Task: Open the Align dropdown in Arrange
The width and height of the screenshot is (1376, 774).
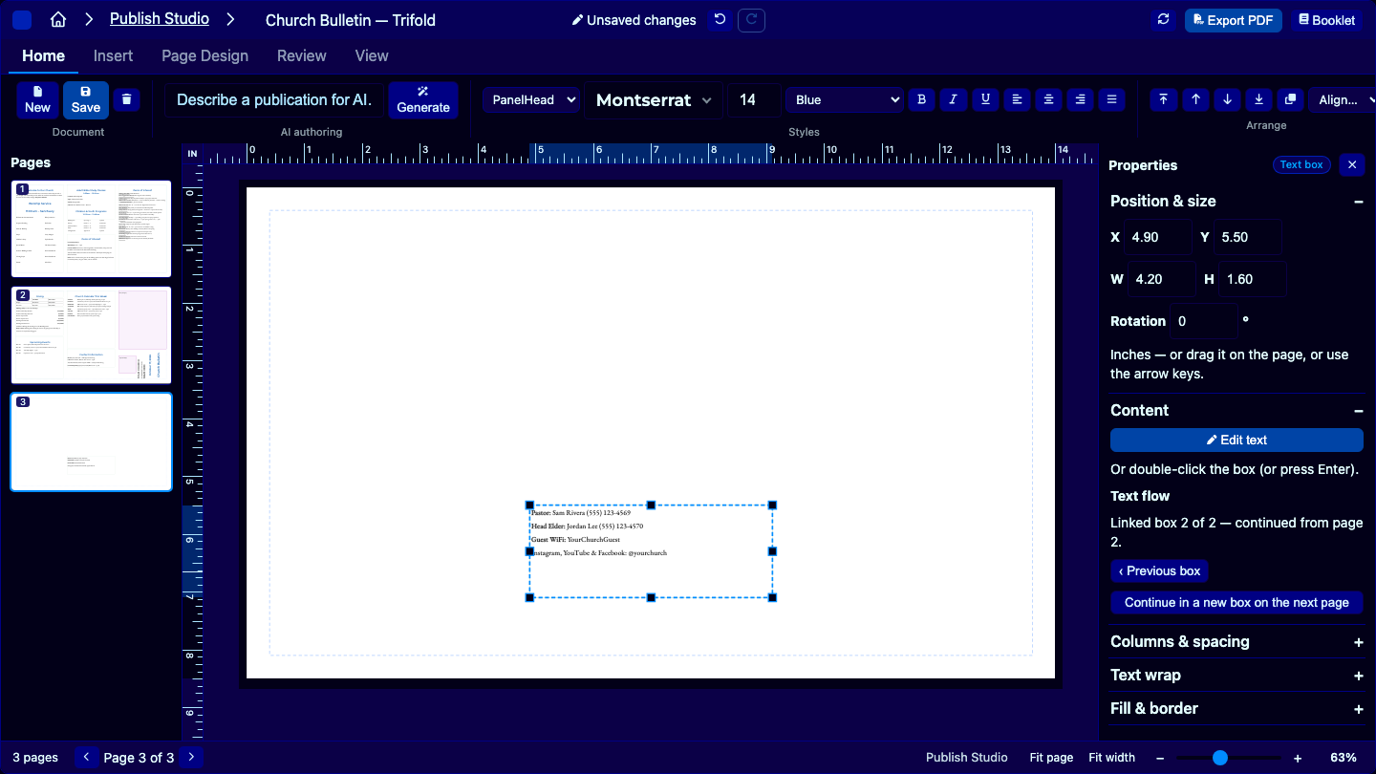Action: pyautogui.click(x=1344, y=99)
